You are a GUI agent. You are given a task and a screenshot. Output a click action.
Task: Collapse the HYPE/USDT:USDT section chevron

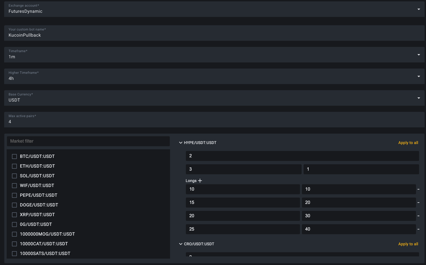pyautogui.click(x=181, y=143)
